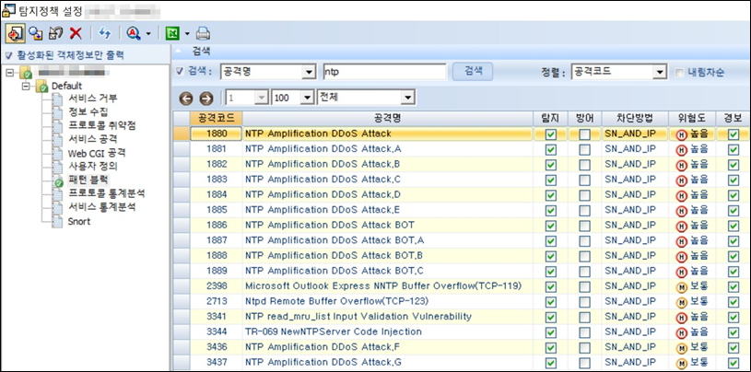The width and height of the screenshot is (751, 372).
Task: Click the 탐지 column header
Action: 551,118
